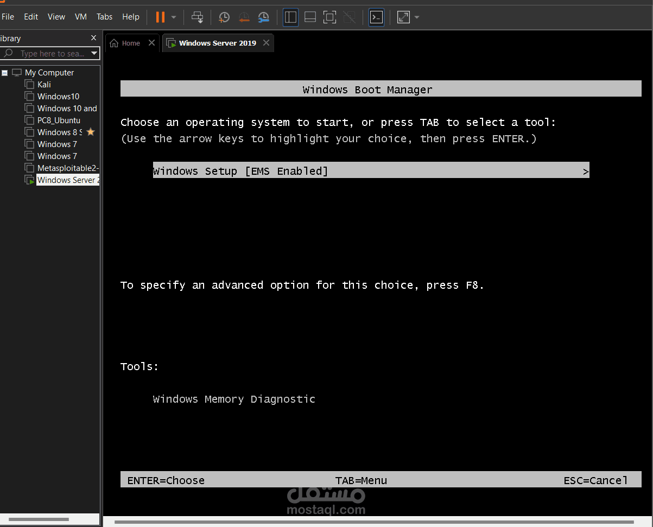Toggle the thumbnail bar view
653x527 pixels.
click(x=310, y=17)
